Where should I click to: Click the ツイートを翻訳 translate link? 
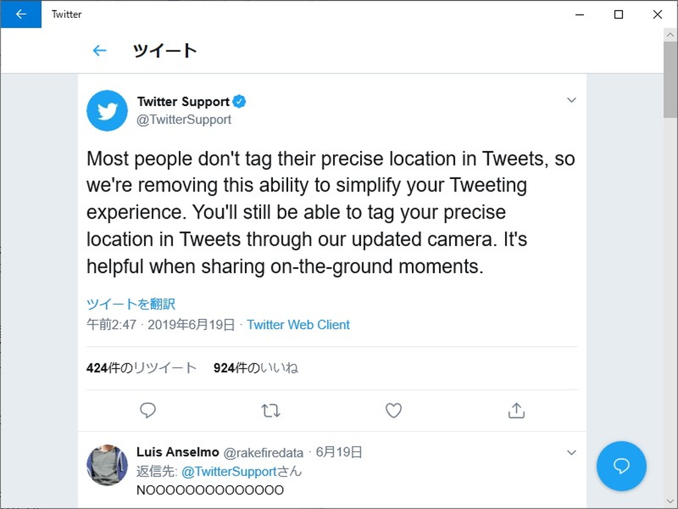pos(130,304)
